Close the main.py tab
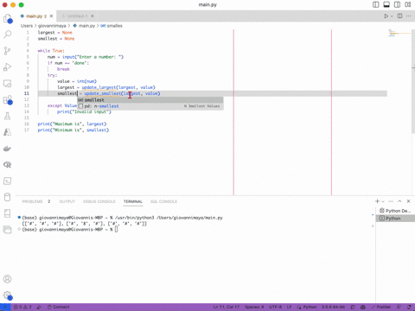Screen dimensions: 415x311 [x=51, y=16]
